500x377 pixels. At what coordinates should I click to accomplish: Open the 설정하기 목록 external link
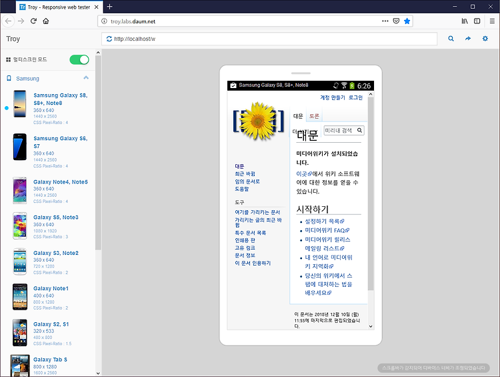pyautogui.click(x=324, y=222)
